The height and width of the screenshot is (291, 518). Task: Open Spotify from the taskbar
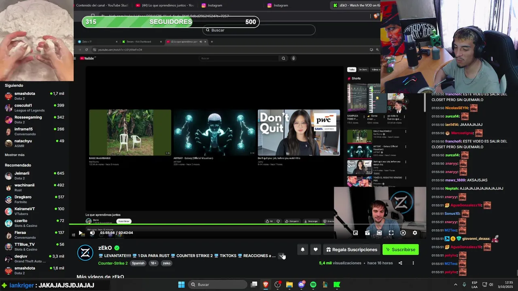pos(313,285)
